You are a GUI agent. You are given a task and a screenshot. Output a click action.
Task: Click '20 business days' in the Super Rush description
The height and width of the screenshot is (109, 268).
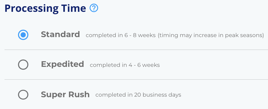(157, 95)
